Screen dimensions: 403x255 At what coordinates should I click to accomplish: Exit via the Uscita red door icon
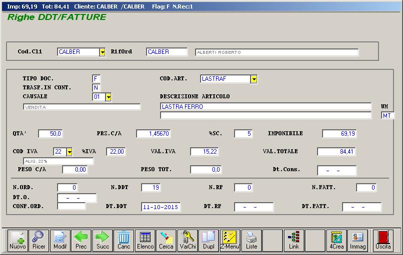(383, 241)
